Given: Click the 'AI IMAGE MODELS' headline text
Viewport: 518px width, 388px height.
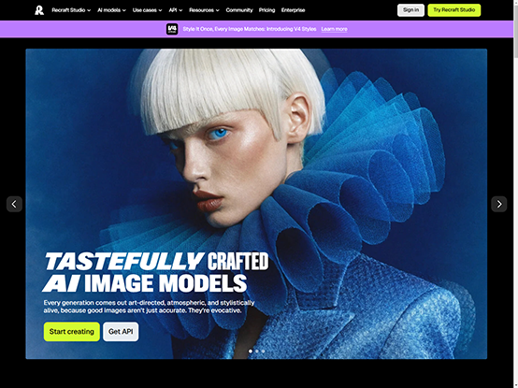Looking at the screenshot, I should click(145, 283).
